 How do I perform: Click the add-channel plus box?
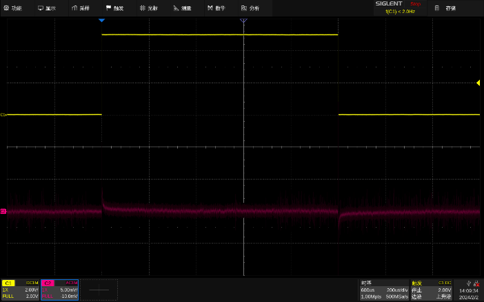(x=99, y=290)
